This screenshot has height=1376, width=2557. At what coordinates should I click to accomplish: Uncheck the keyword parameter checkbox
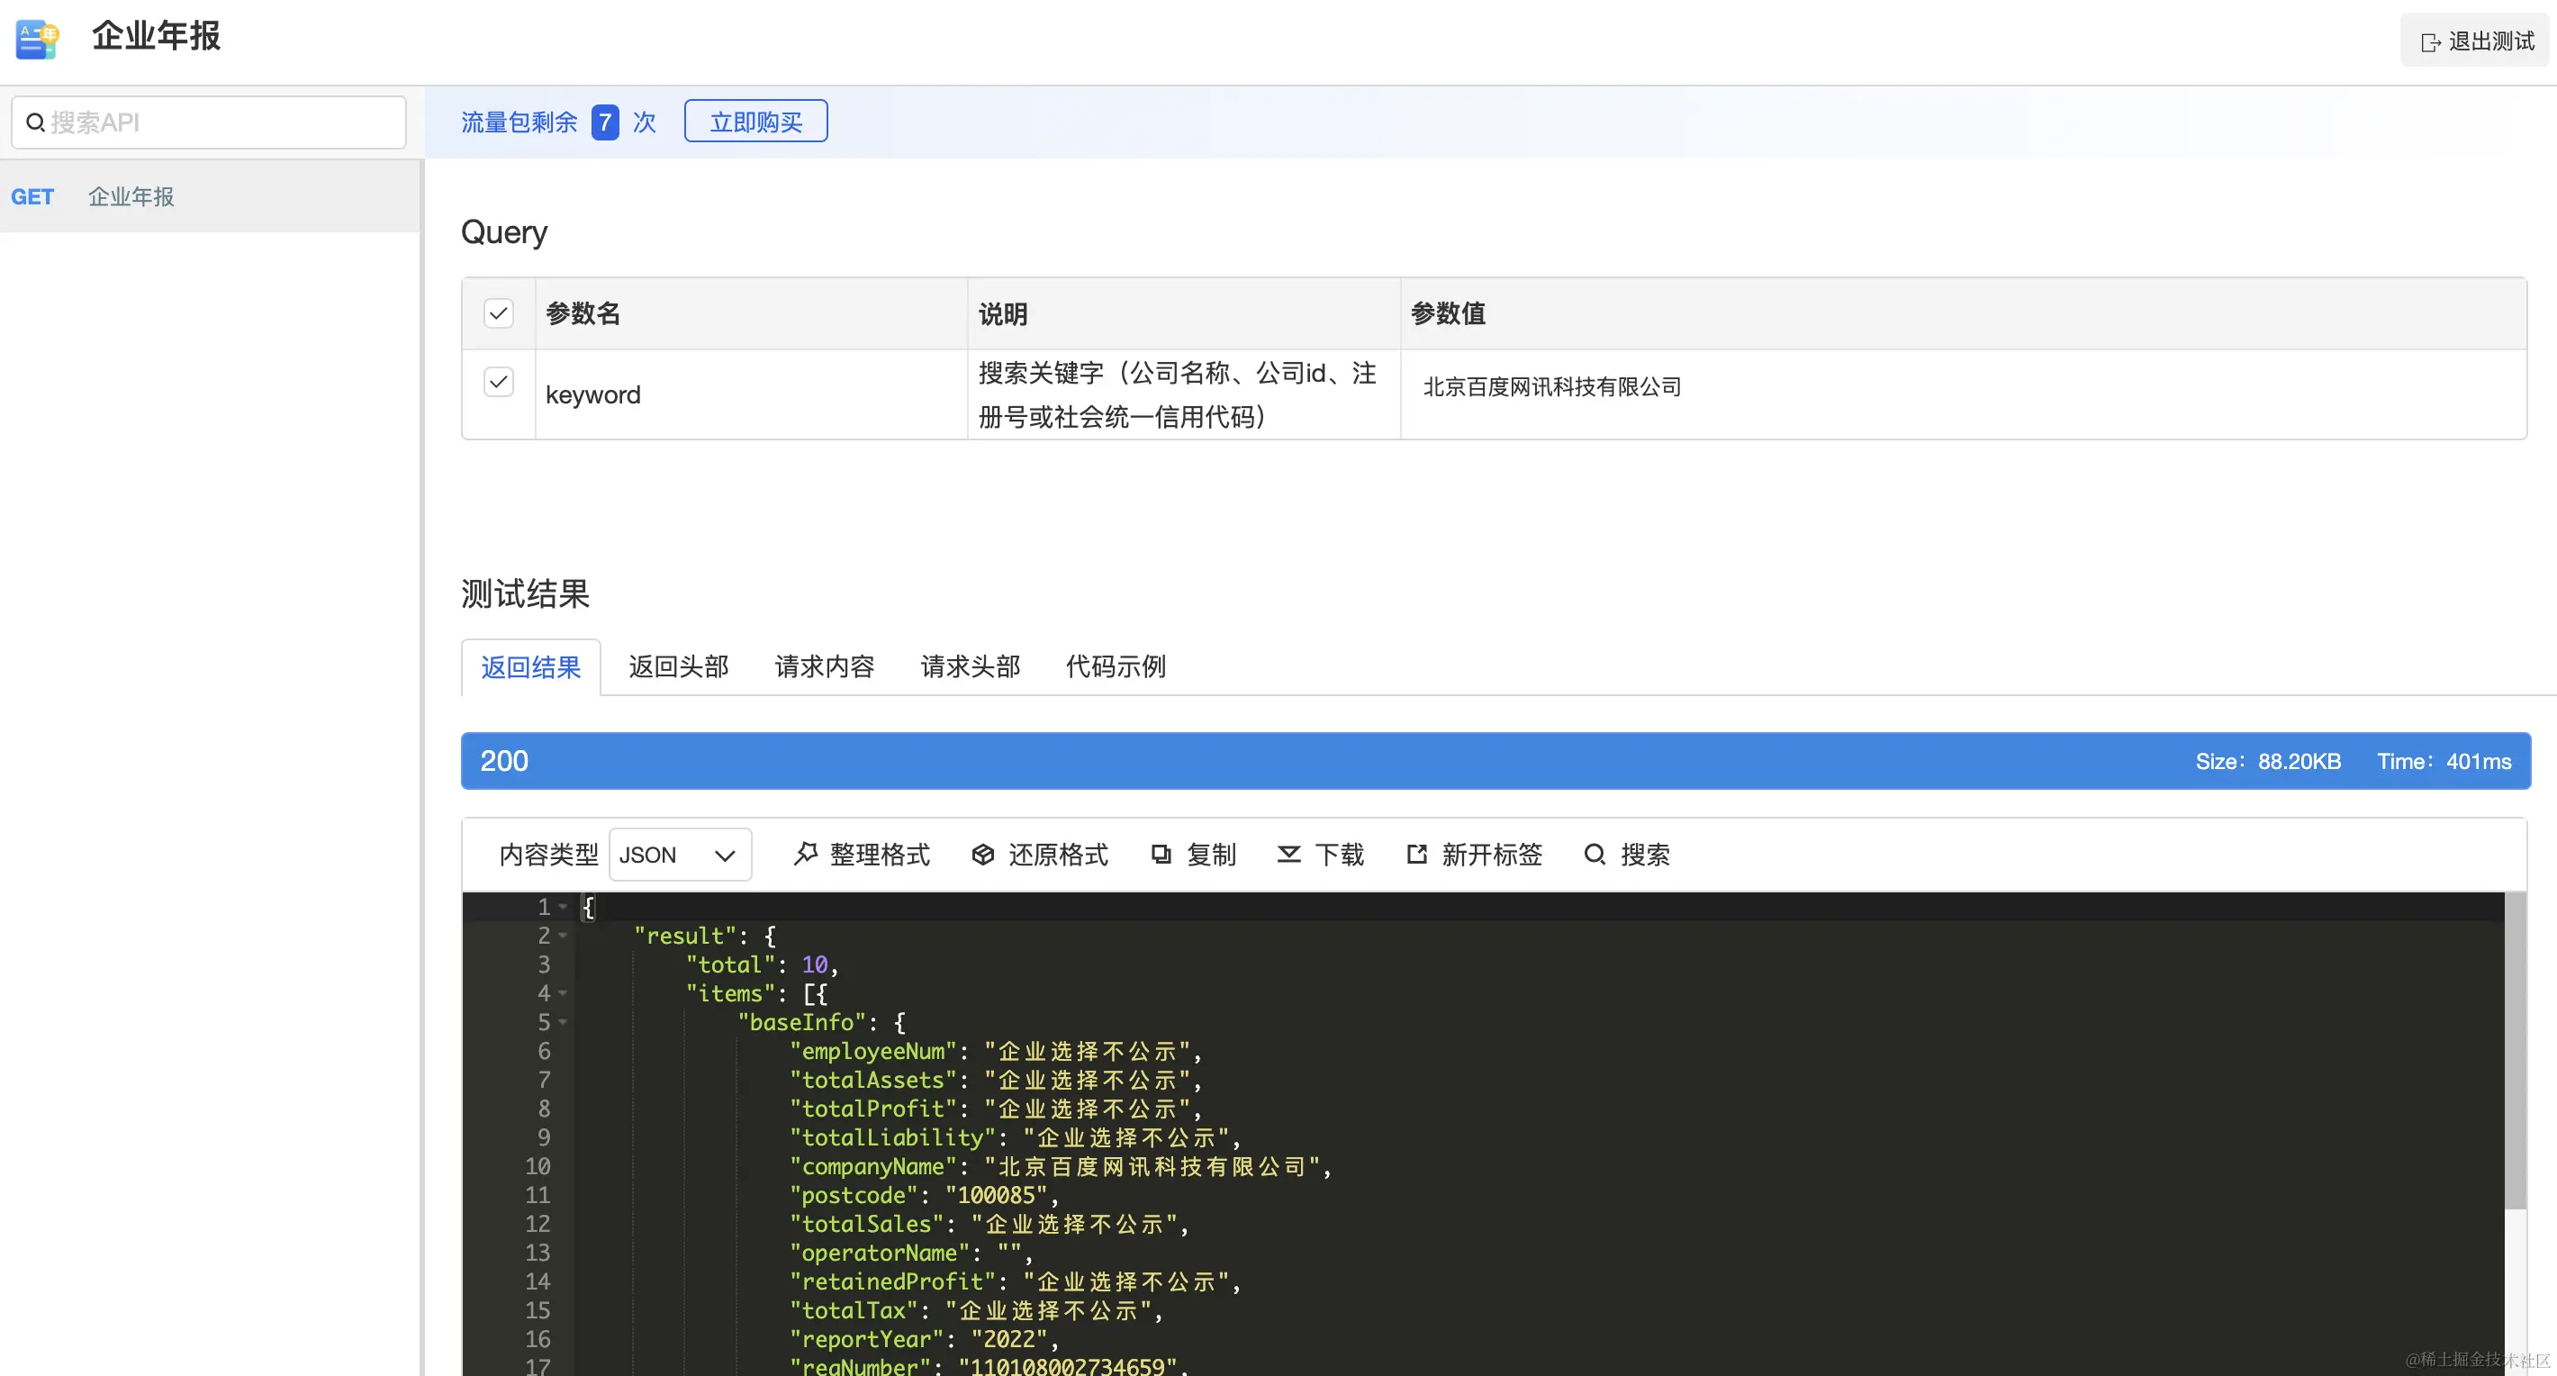coord(498,382)
